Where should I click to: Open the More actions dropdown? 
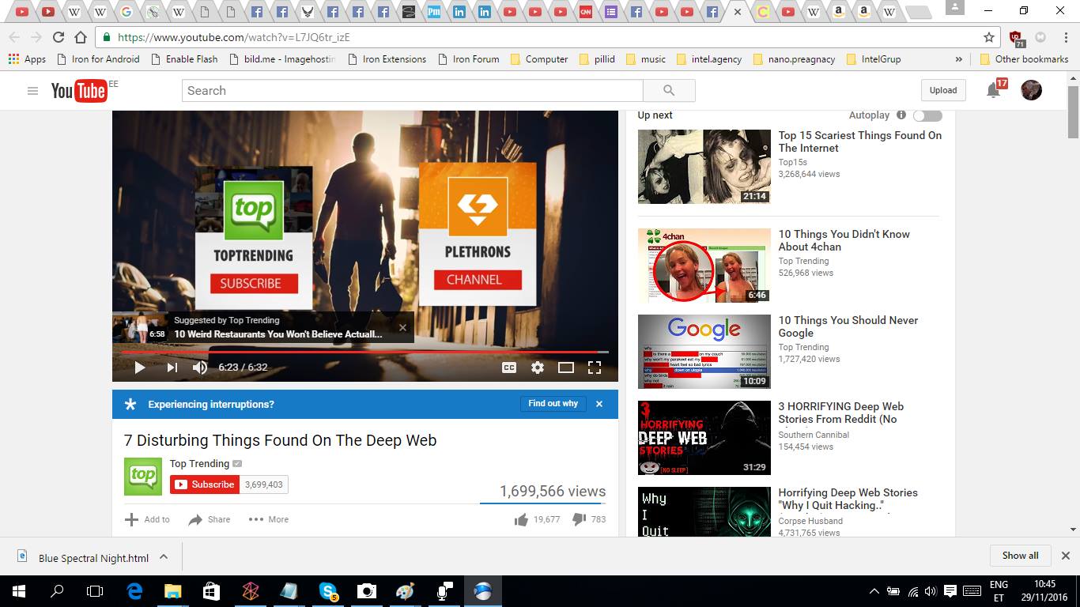269,519
